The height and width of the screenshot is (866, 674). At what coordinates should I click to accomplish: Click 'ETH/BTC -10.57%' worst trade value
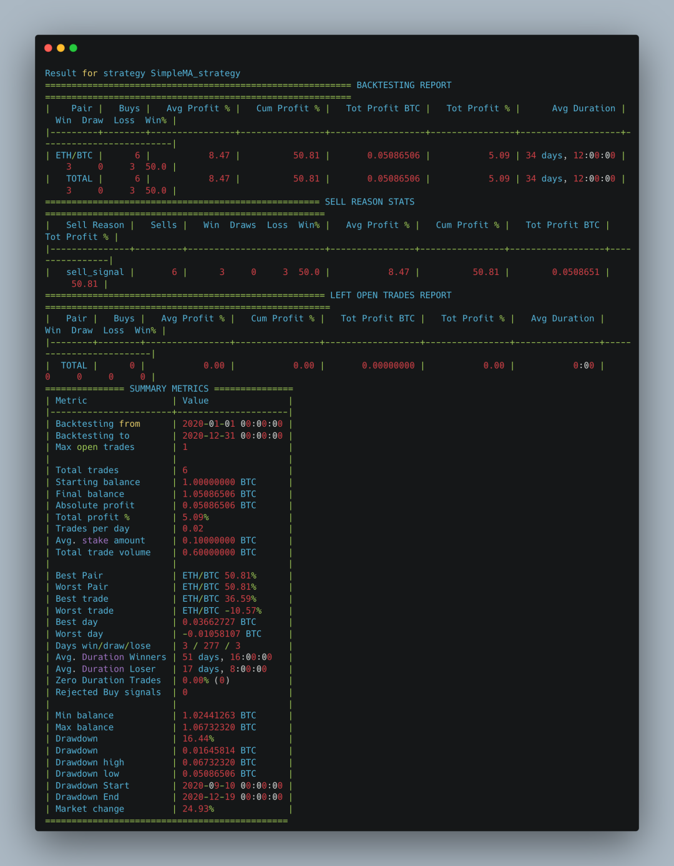[222, 610]
